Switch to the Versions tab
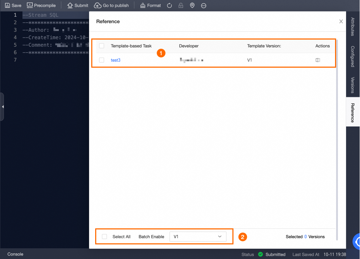The width and height of the screenshot is (360, 259). 353,85
